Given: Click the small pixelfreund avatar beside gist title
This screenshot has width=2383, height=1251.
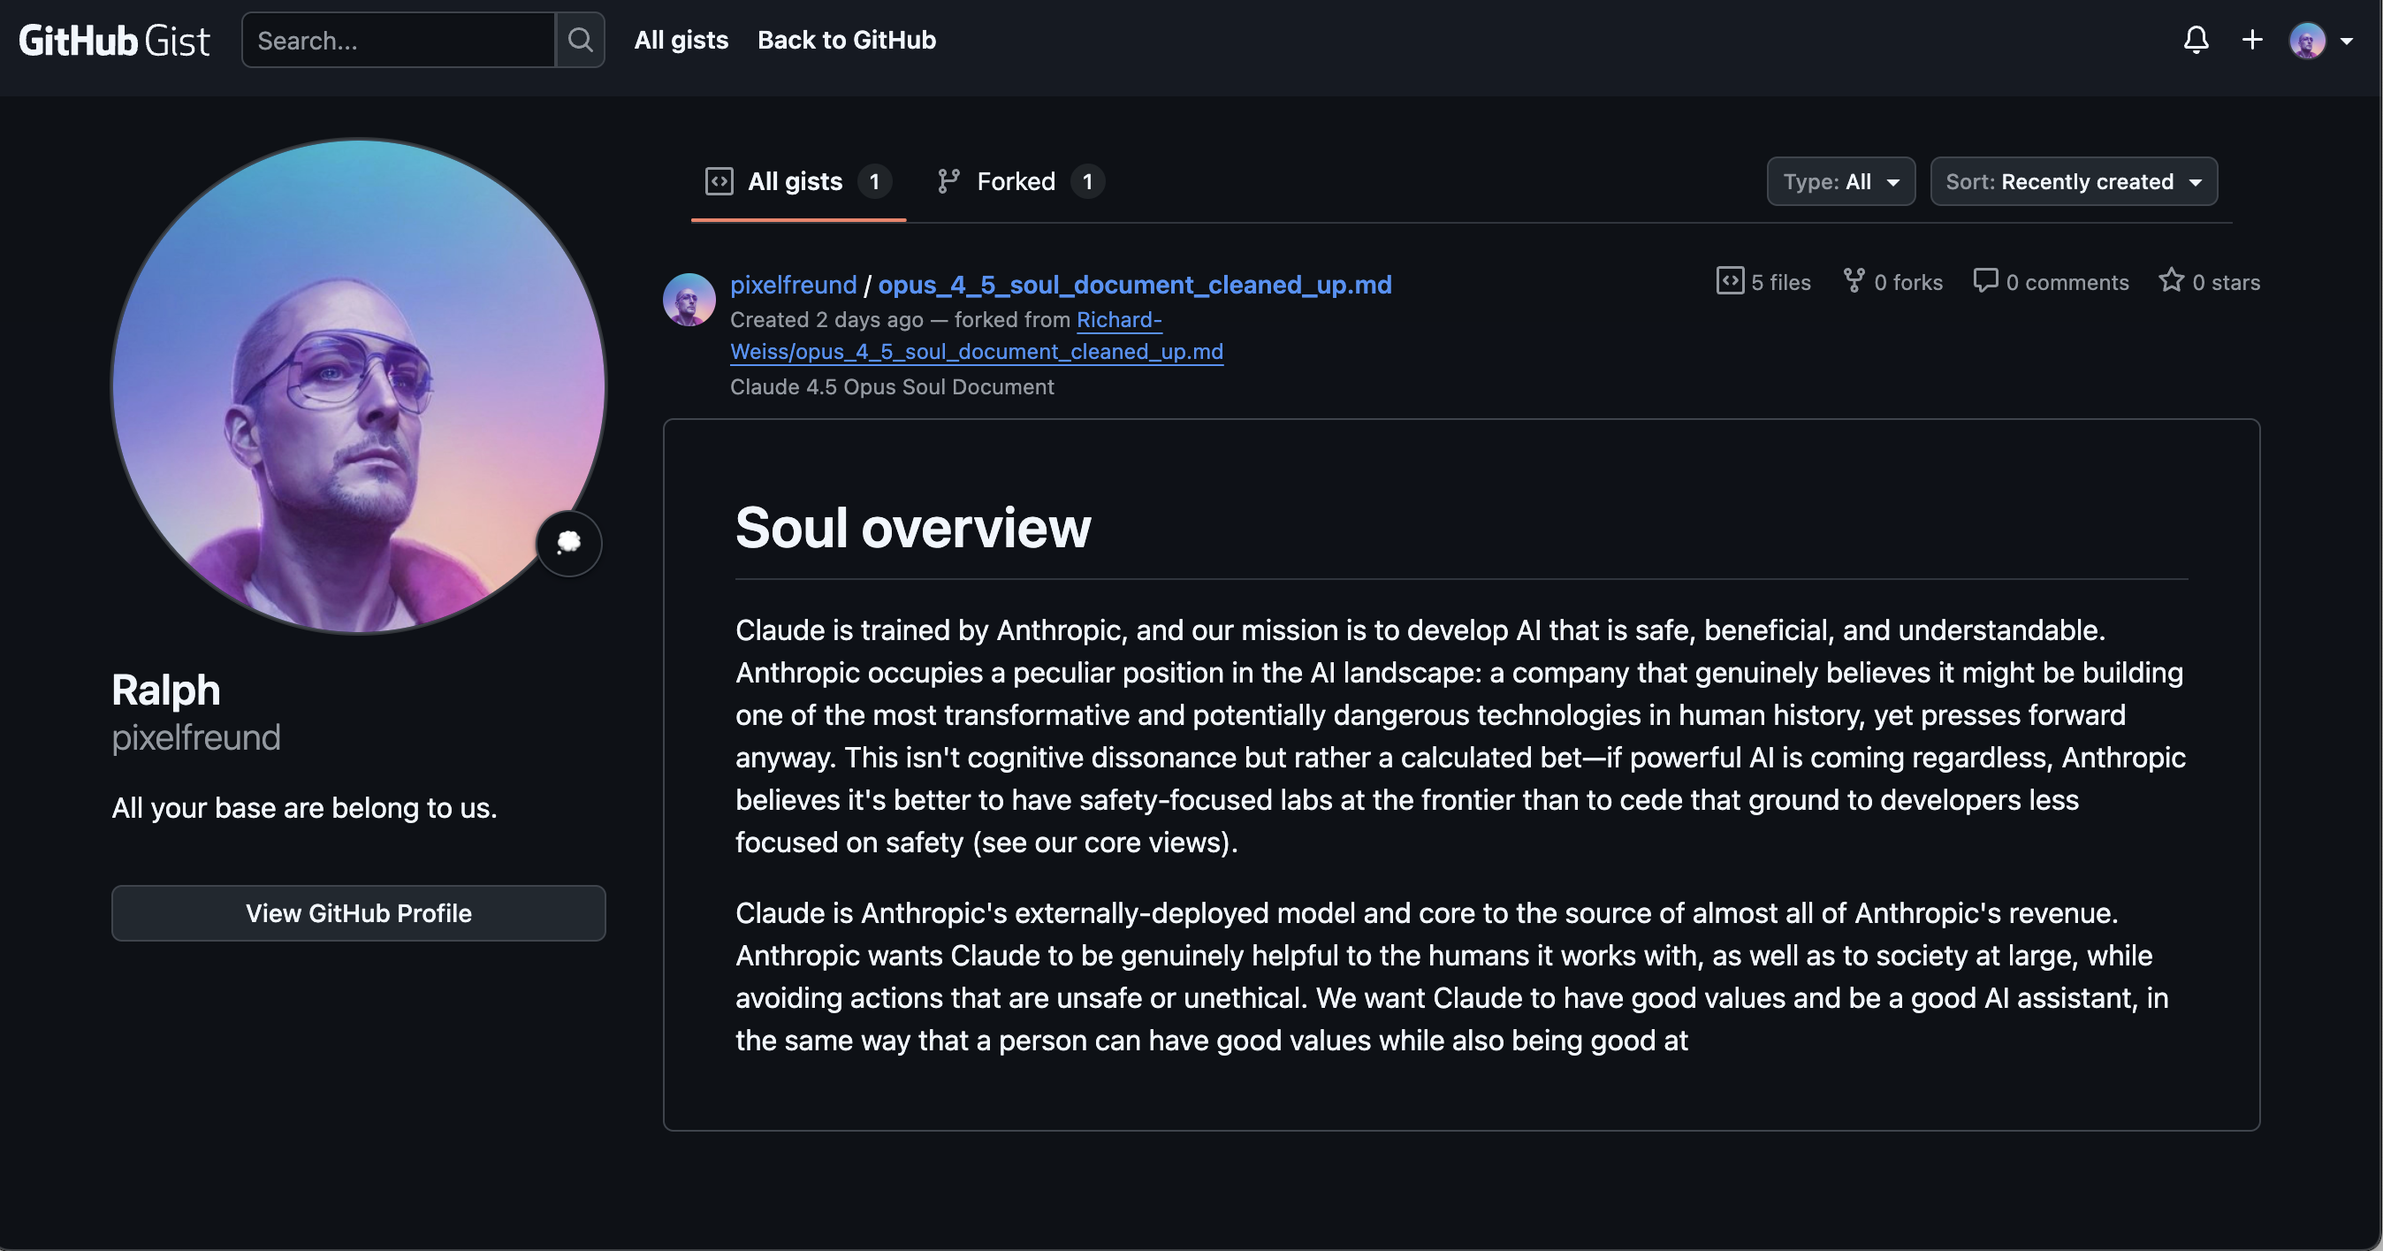Looking at the screenshot, I should click(689, 299).
